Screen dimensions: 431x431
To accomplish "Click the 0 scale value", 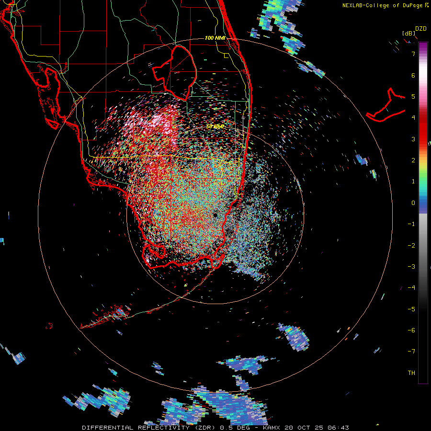I will pos(413,203).
